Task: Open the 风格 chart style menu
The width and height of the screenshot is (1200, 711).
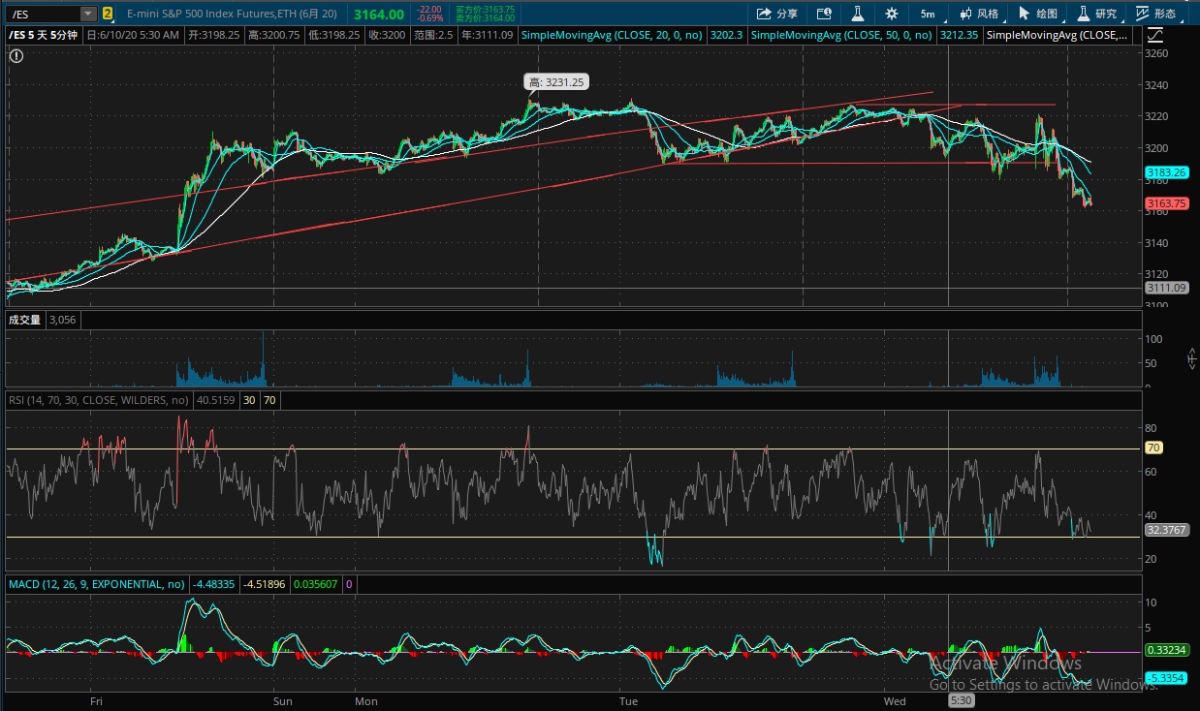Action: (x=979, y=14)
